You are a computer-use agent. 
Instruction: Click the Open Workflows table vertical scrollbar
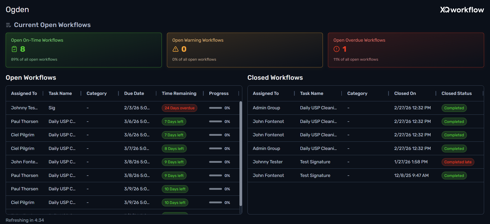(x=241, y=154)
